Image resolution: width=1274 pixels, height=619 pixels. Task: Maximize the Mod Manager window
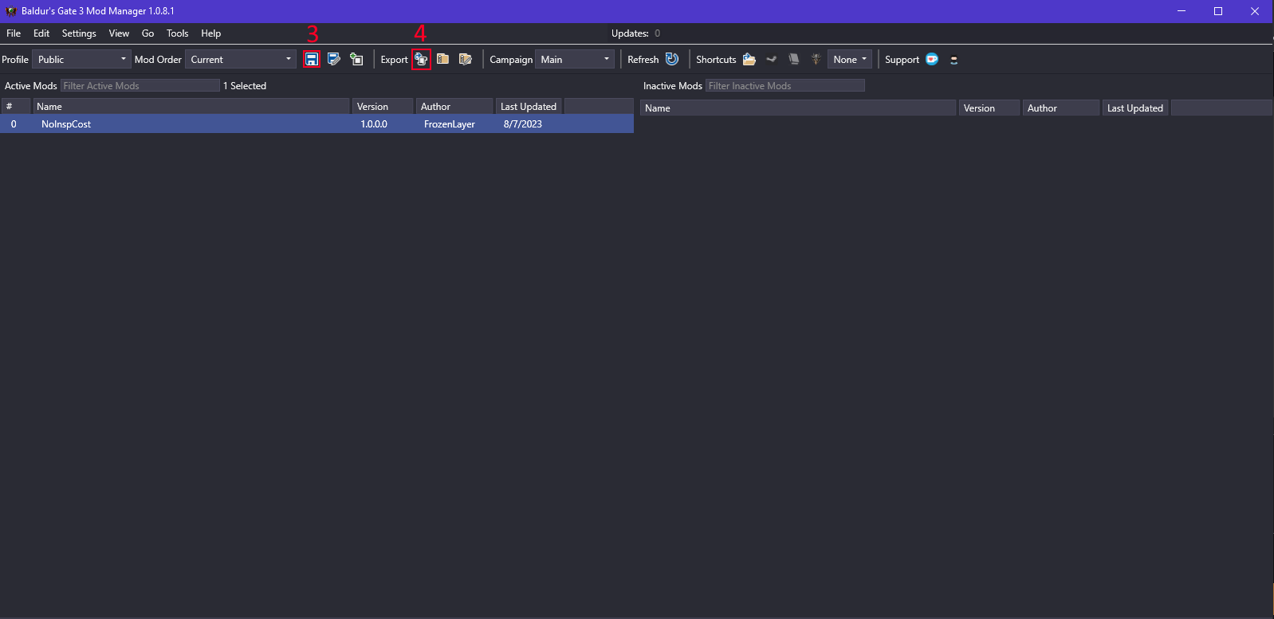[x=1218, y=11]
